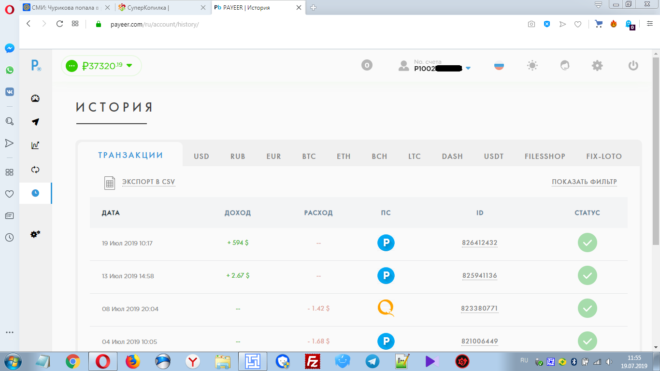Open the dashboard gauge icon in sidebar
The height and width of the screenshot is (371, 660).
(35, 99)
